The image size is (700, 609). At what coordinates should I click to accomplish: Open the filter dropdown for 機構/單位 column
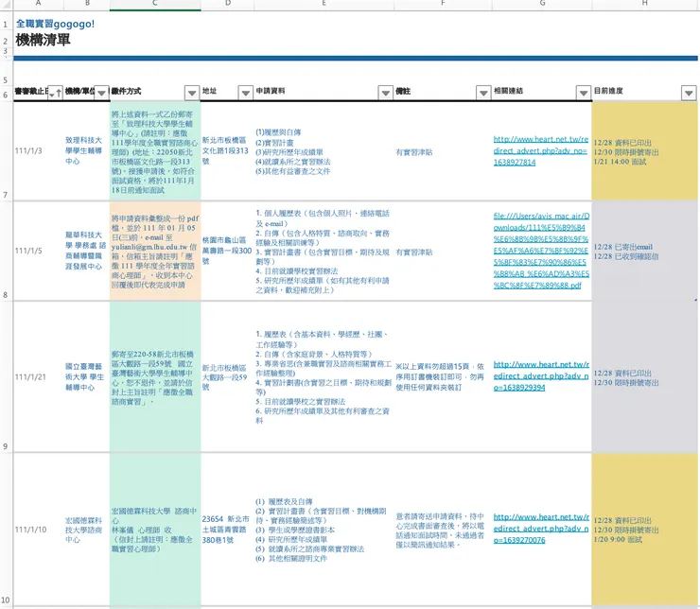point(101,94)
